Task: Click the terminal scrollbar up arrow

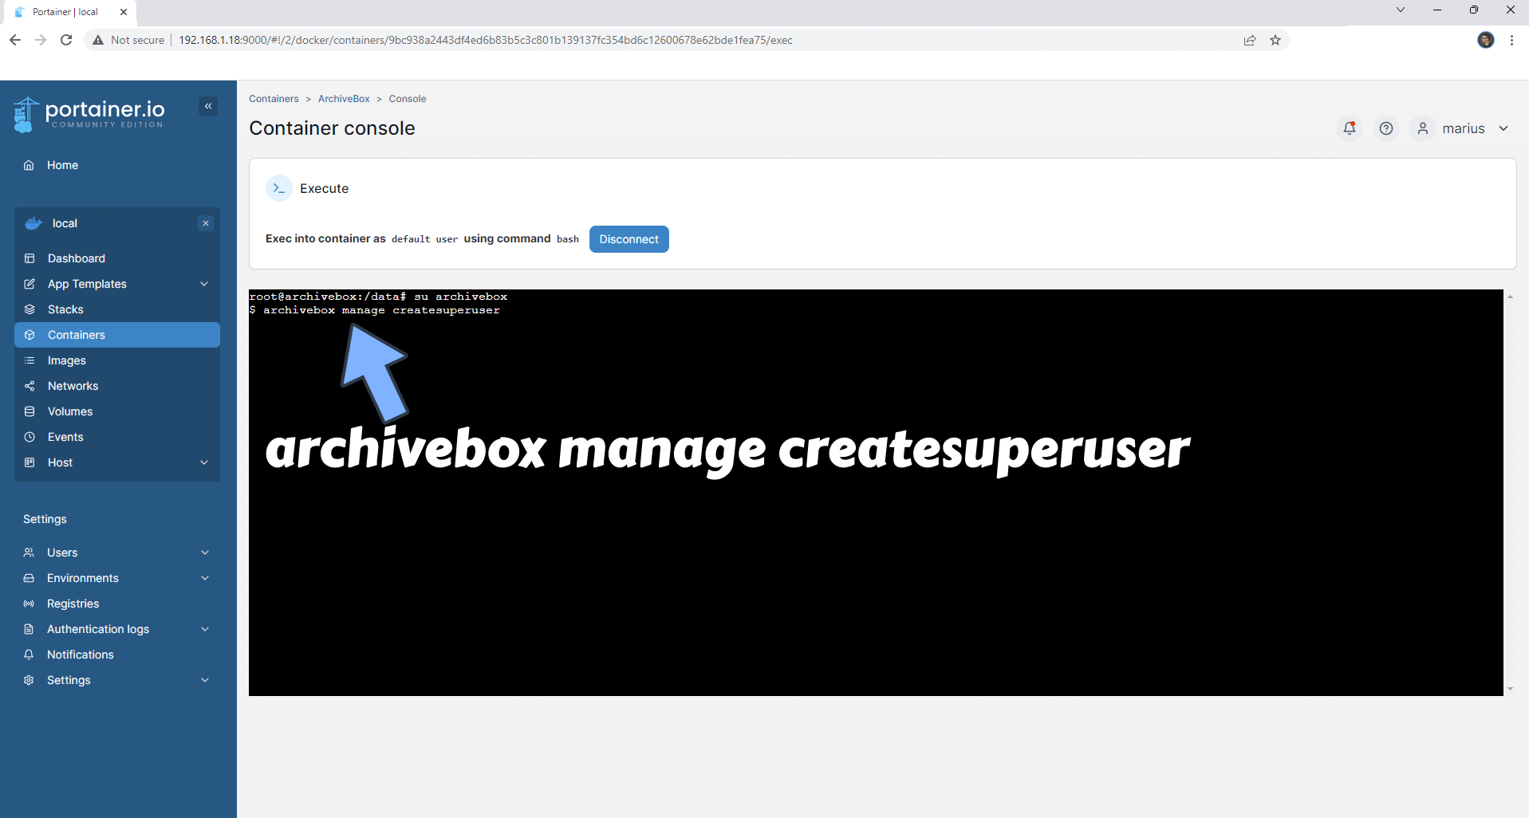Action: coord(1510,297)
